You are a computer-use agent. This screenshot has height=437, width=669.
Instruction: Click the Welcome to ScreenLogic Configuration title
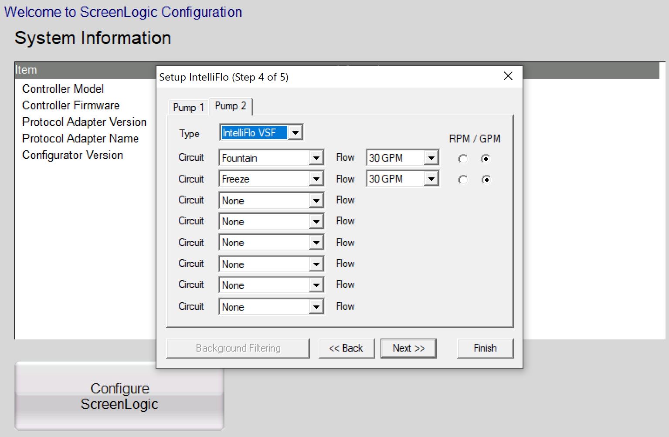(123, 12)
